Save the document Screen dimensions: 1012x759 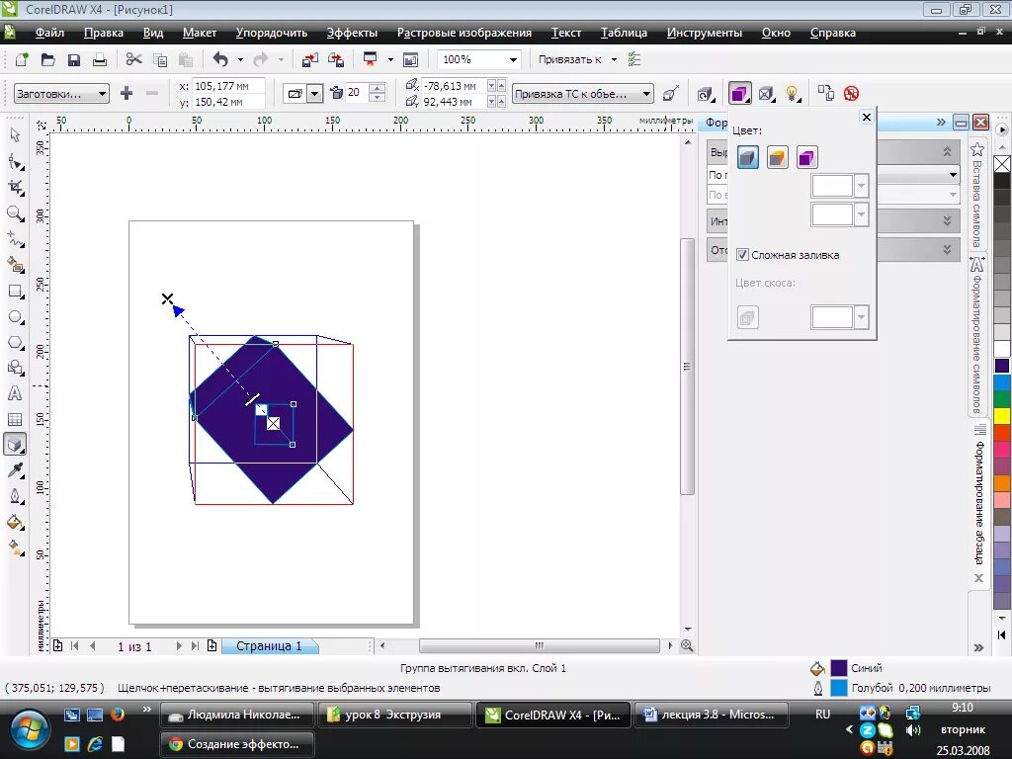73,60
